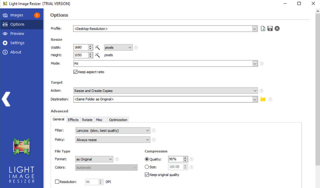Click the help icon next to Mode
The width and height of the screenshot is (320, 188).
(x=262, y=63)
